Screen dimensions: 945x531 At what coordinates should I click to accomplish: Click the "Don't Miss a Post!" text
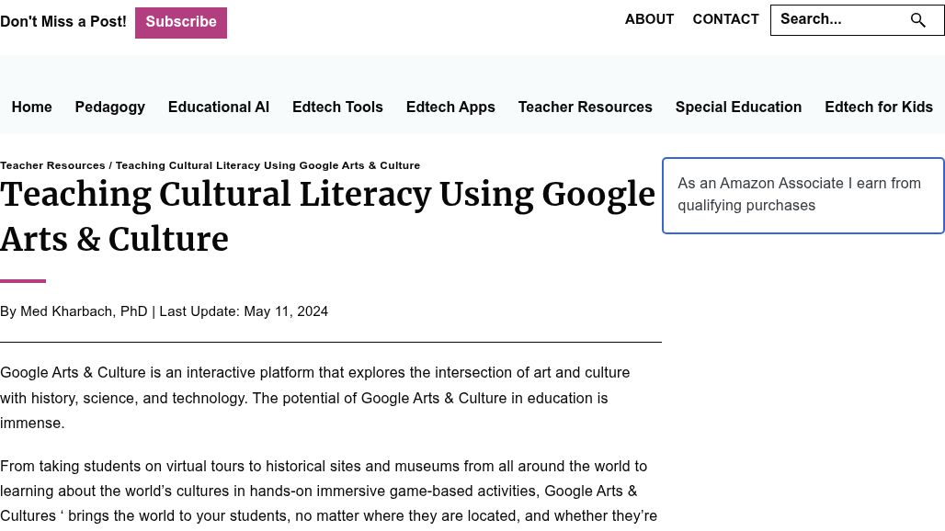pyautogui.click(x=63, y=22)
